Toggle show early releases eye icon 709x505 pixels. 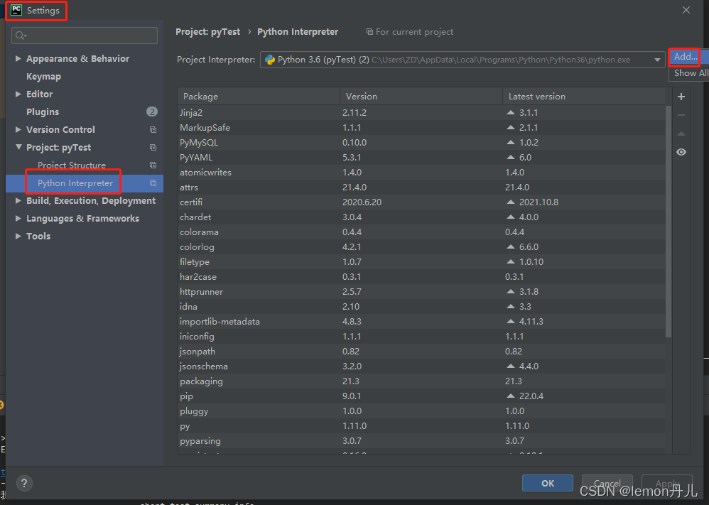click(681, 152)
